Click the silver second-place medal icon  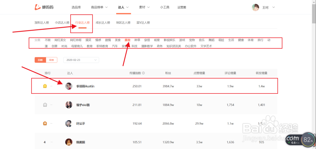[x=45, y=105]
